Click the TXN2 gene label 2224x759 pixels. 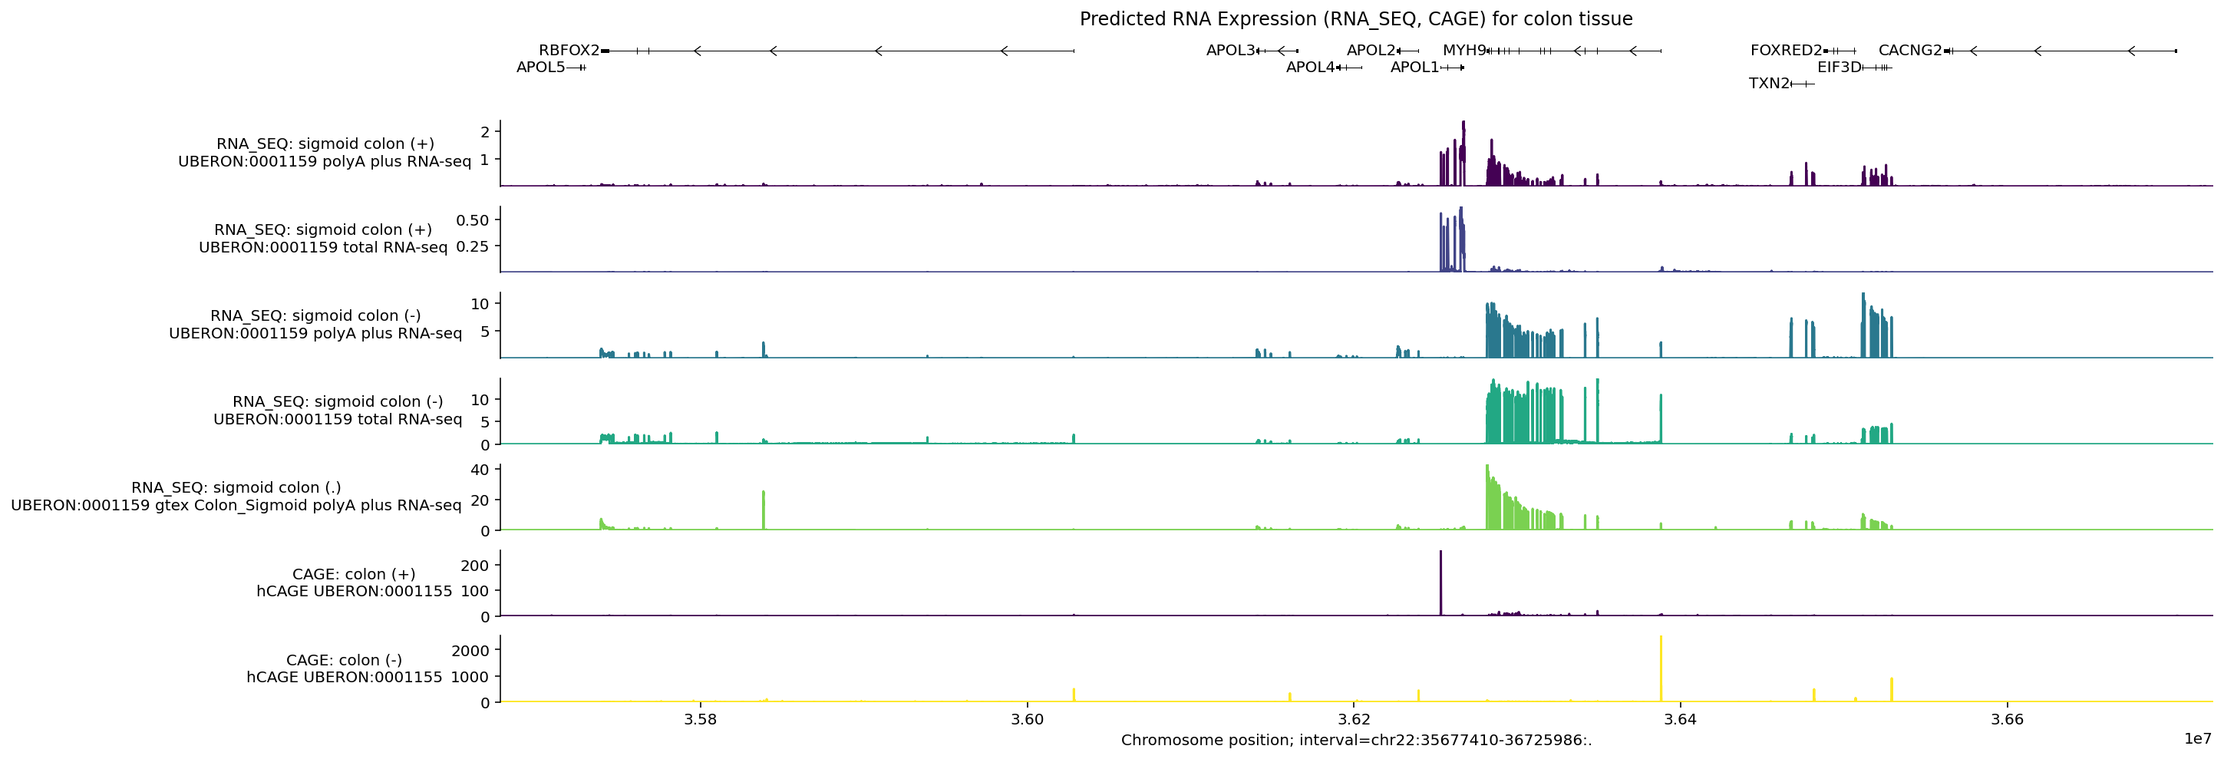tap(1769, 84)
